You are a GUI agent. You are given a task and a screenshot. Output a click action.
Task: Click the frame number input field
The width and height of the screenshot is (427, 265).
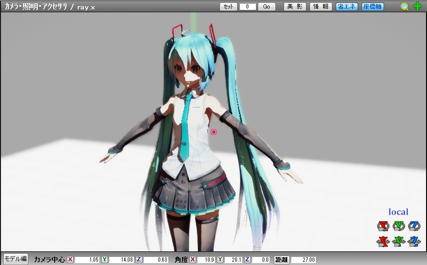pos(247,7)
